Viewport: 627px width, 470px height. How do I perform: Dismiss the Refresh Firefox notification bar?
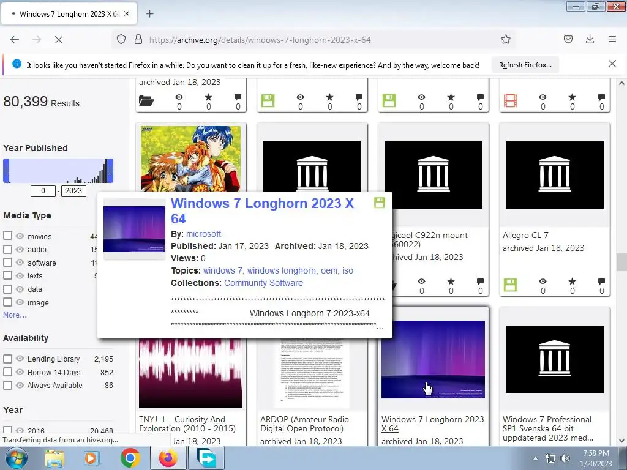(x=612, y=64)
